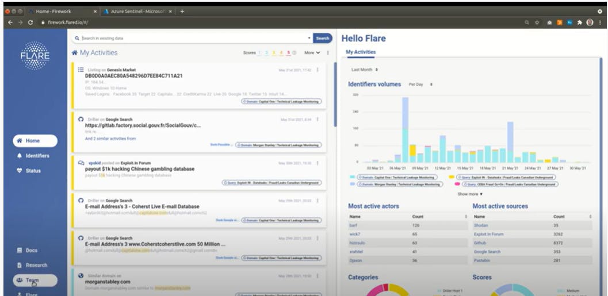Click the Research document icon in sidebar
Viewport: 608px width, 296px height.
point(20,265)
